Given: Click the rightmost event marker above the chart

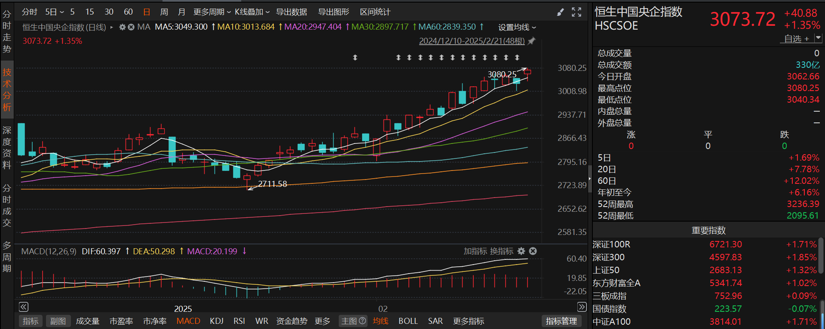Looking at the screenshot, I should pyautogui.click(x=517, y=57).
